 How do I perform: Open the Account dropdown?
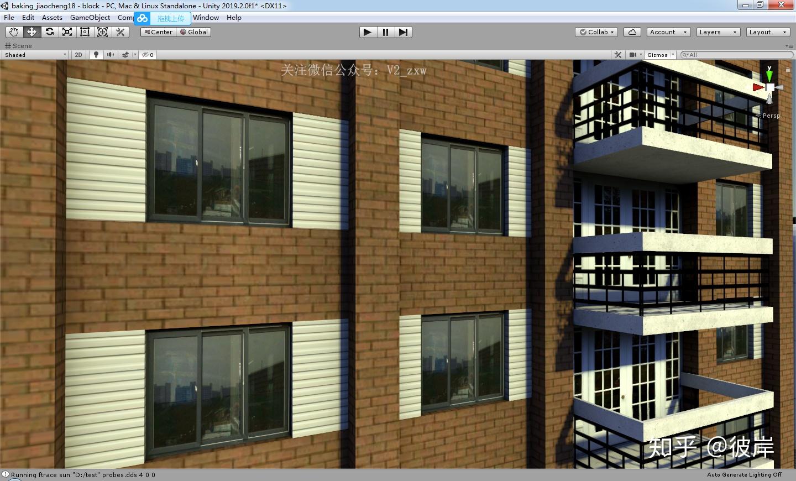(x=668, y=32)
